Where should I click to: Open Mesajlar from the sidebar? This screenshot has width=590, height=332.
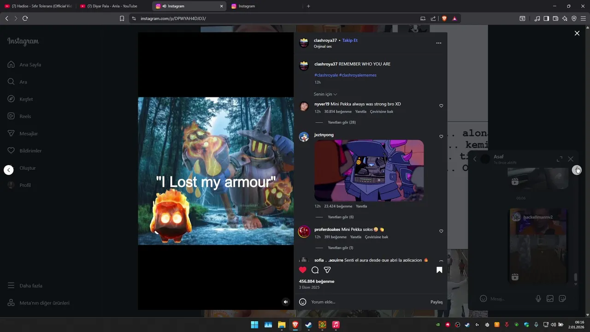tap(23, 133)
